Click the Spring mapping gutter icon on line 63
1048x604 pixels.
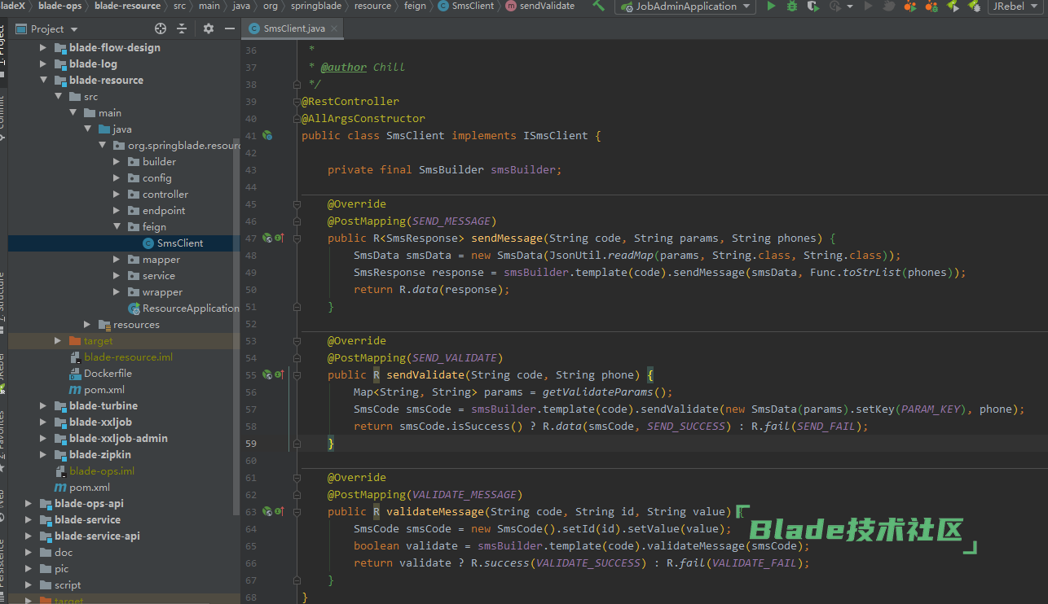pyautogui.click(x=266, y=512)
